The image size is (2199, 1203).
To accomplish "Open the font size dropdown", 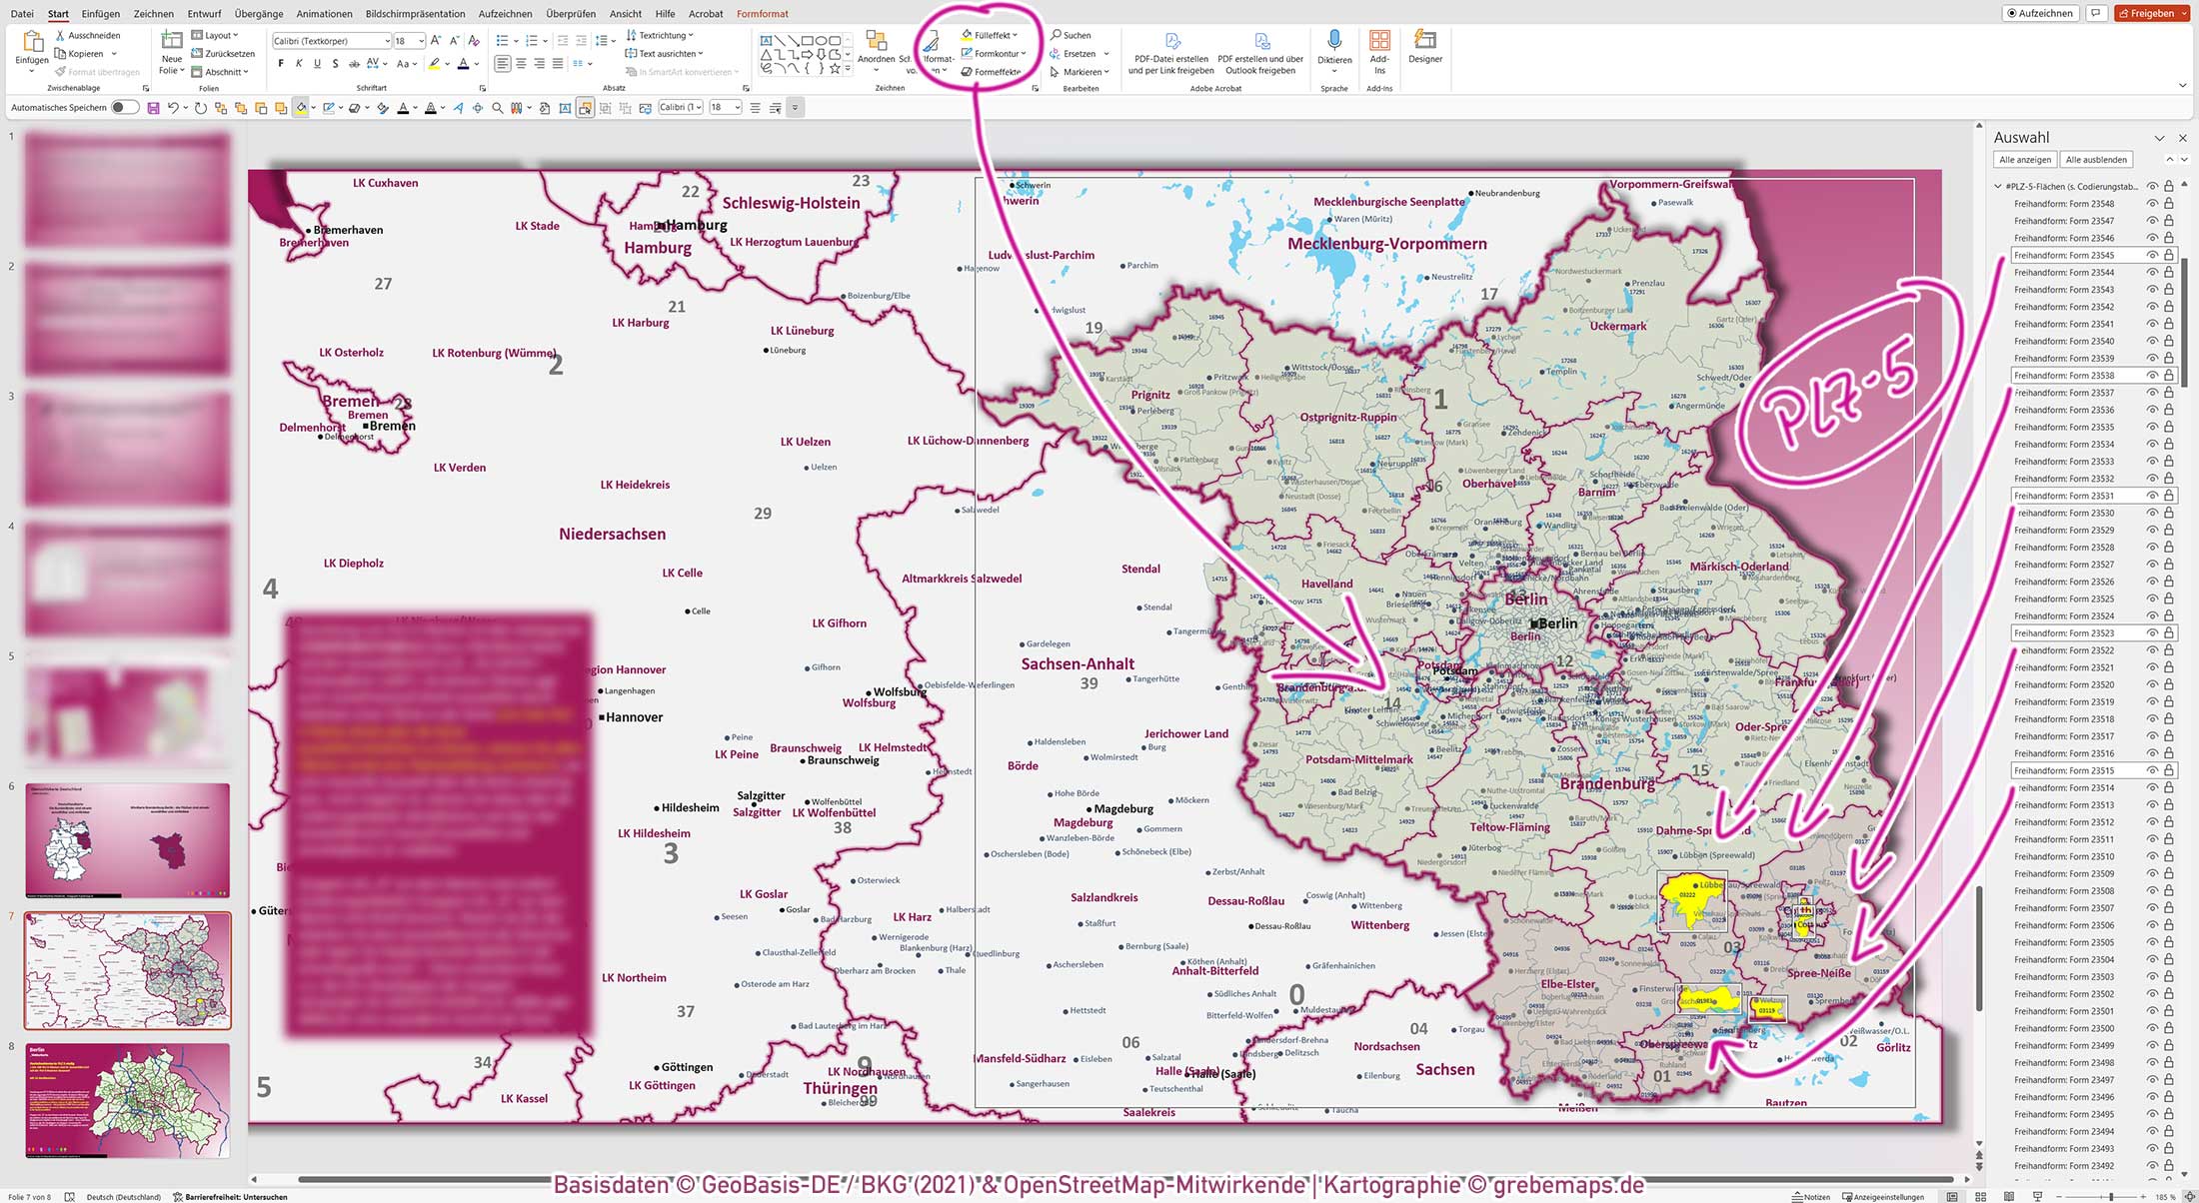I will point(419,41).
